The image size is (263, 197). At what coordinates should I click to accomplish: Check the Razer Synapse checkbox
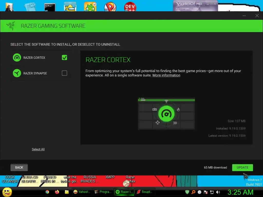(x=64, y=73)
